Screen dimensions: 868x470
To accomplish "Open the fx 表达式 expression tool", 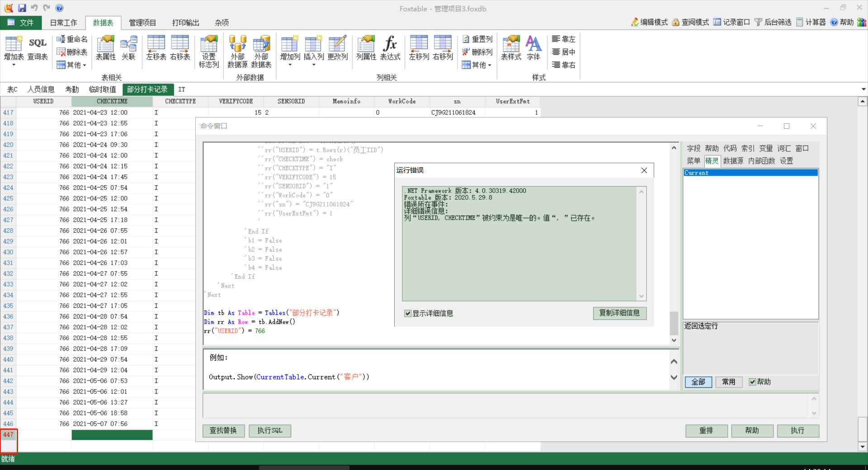I will (390, 48).
